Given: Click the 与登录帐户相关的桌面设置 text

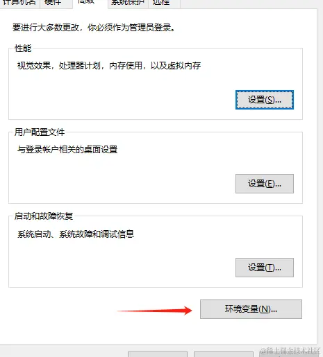Looking at the screenshot, I should [67, 150].
